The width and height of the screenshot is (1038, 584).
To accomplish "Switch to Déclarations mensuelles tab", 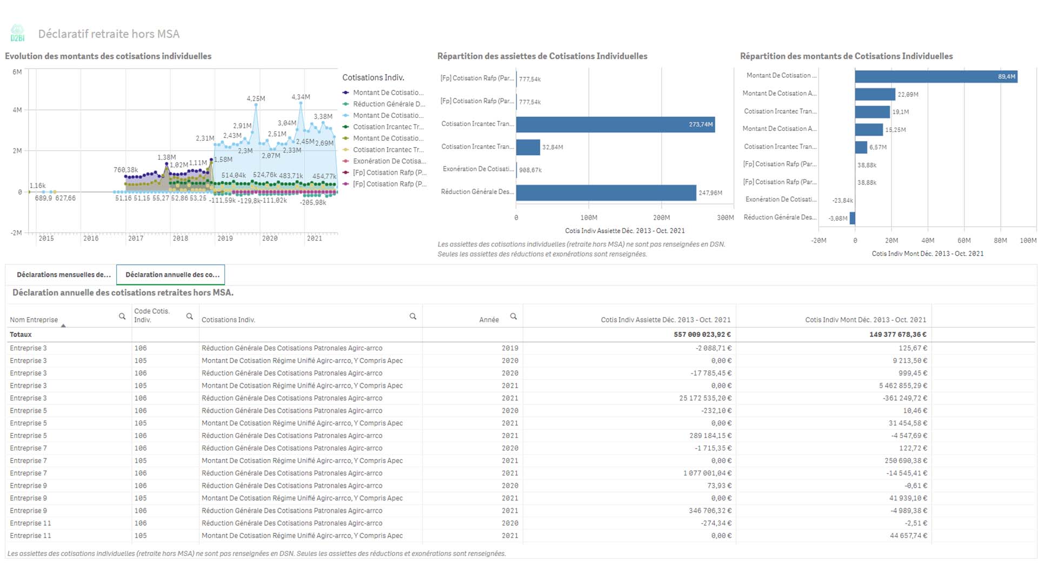I will [x=63, y=275].
